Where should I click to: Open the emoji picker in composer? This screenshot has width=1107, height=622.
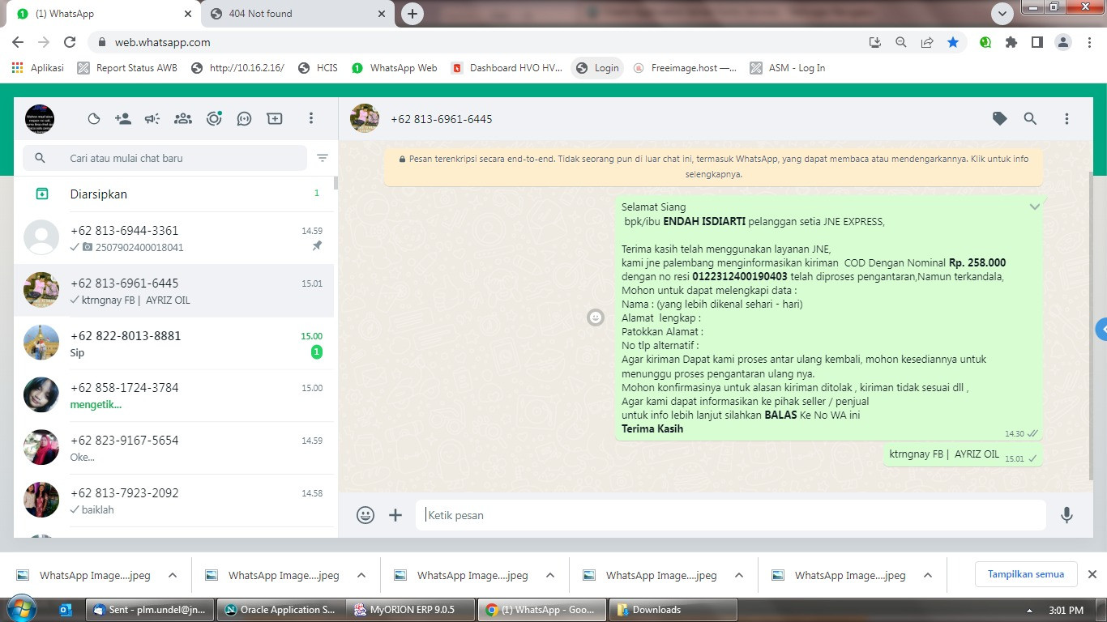365,515
